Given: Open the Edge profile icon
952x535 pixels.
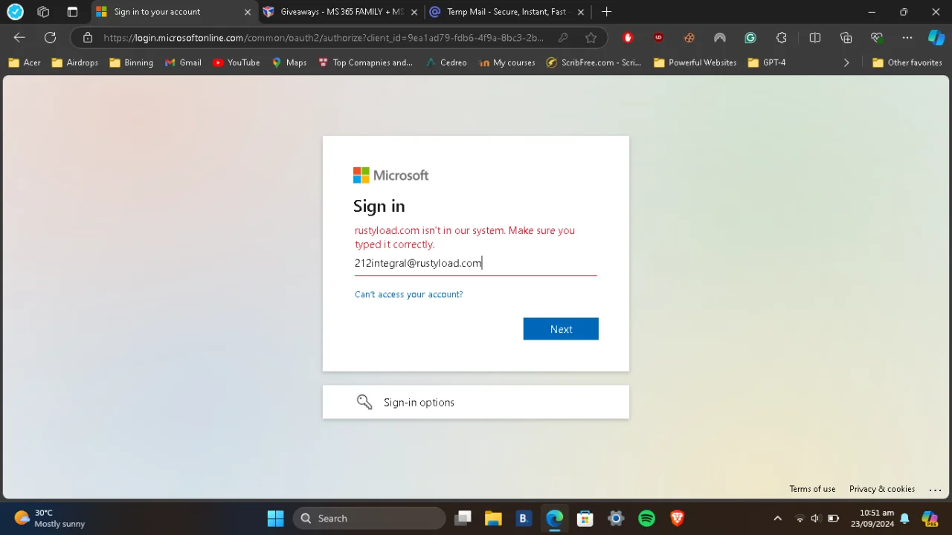Looking at the screenshot, I should (x=15, y=12).
